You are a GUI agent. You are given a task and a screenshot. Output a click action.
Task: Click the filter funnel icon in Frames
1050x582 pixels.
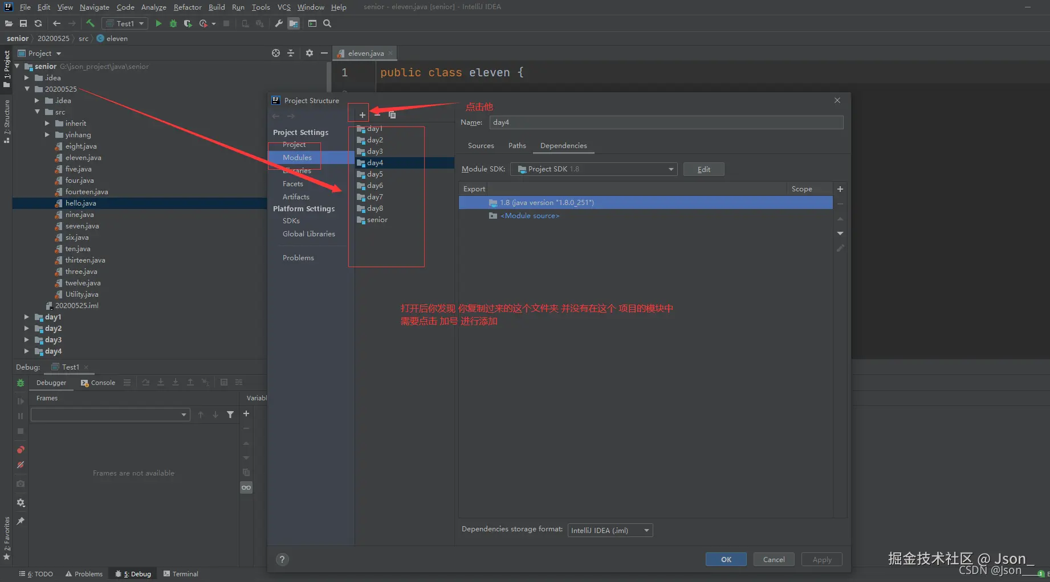pyautogui.click(x=230, y=415)
